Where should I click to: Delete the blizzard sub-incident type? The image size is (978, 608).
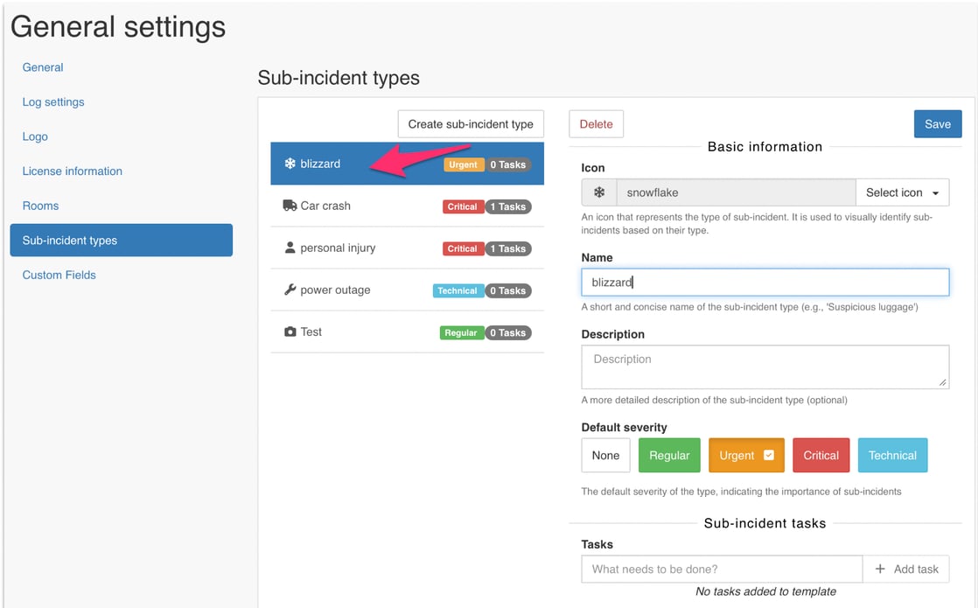click(x=596, y=123)
